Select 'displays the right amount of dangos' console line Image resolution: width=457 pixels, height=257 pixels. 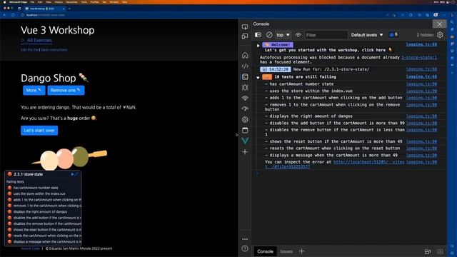[x=308, y=116]
